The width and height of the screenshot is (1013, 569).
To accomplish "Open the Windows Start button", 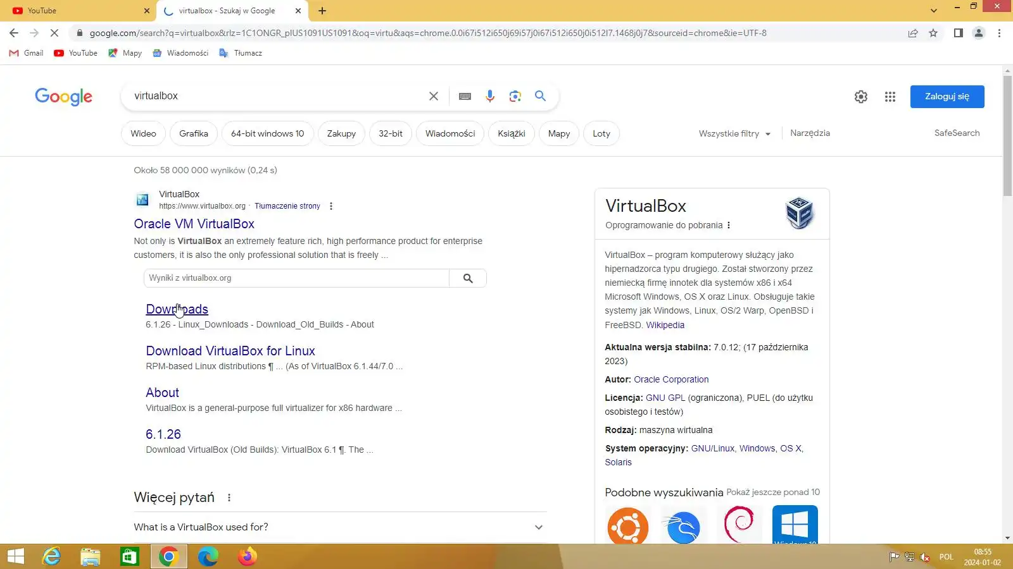I will coord(16,556).
